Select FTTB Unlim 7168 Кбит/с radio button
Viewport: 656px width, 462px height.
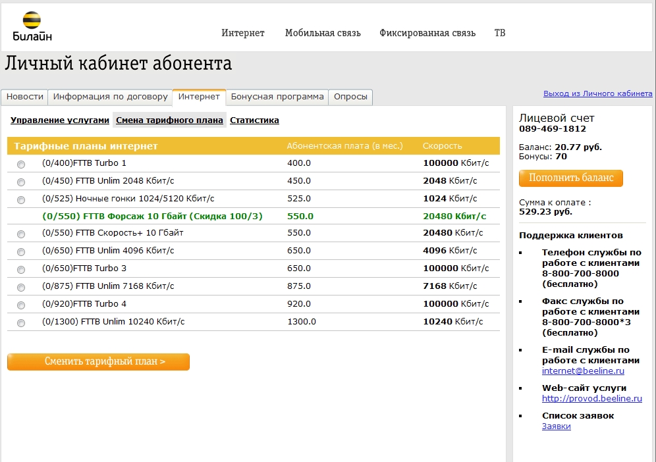click(x=21, y=287)
